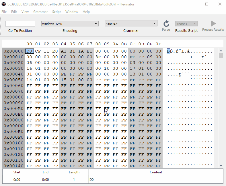Open the Help menu
This screenshot has width=226, height=186.
click(x=86, y=12)
